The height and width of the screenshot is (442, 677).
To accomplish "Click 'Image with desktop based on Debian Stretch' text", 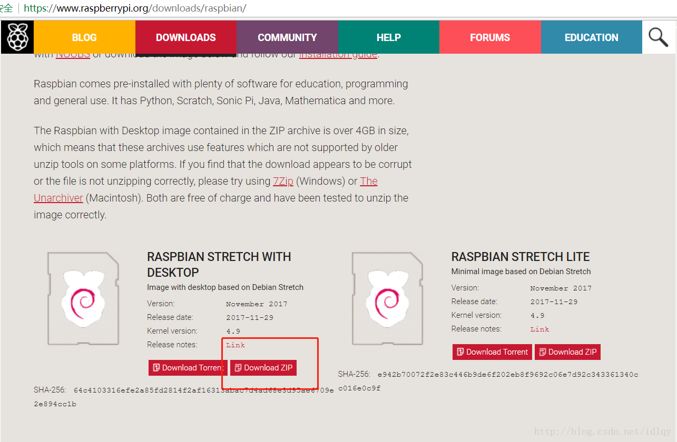I will pyautogui.click(x=225, y=287).
